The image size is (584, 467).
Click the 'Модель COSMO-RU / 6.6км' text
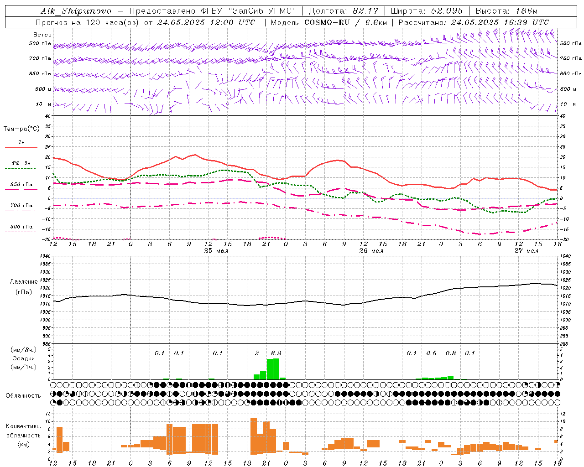329,22
